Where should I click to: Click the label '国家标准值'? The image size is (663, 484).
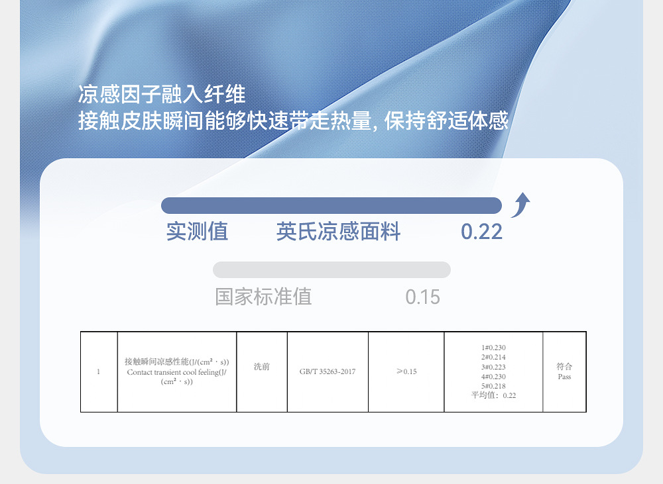[x=263, y=297]
